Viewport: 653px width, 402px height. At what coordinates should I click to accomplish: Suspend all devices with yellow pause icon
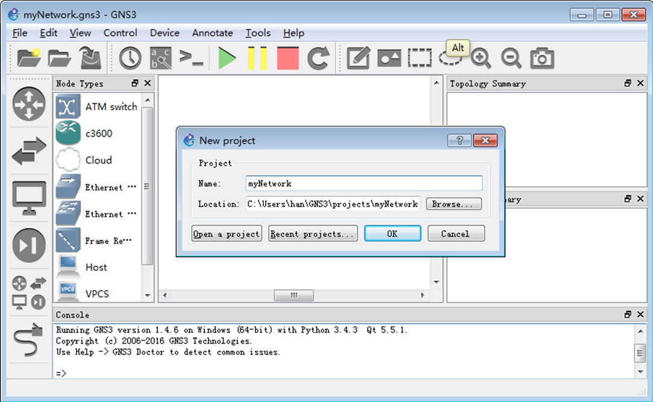(257, 58)
